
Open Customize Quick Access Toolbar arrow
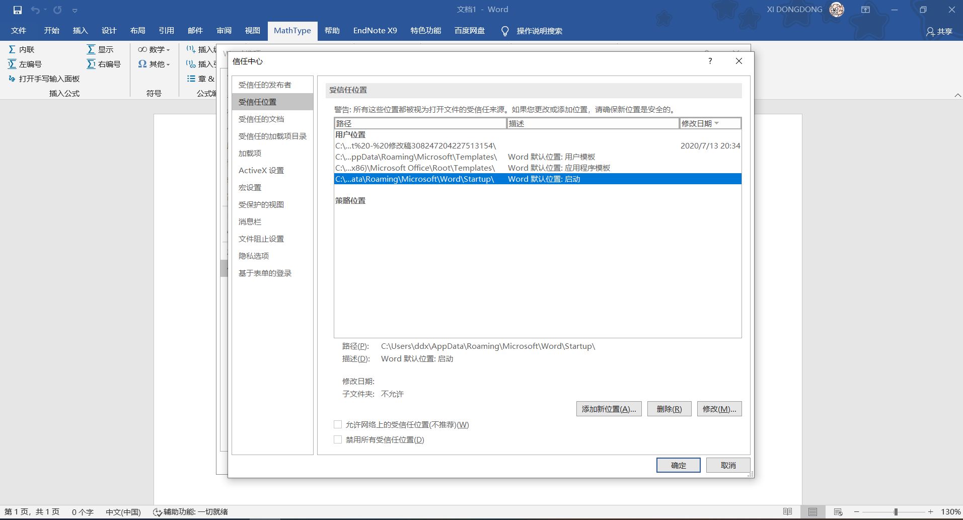point(75,11)
